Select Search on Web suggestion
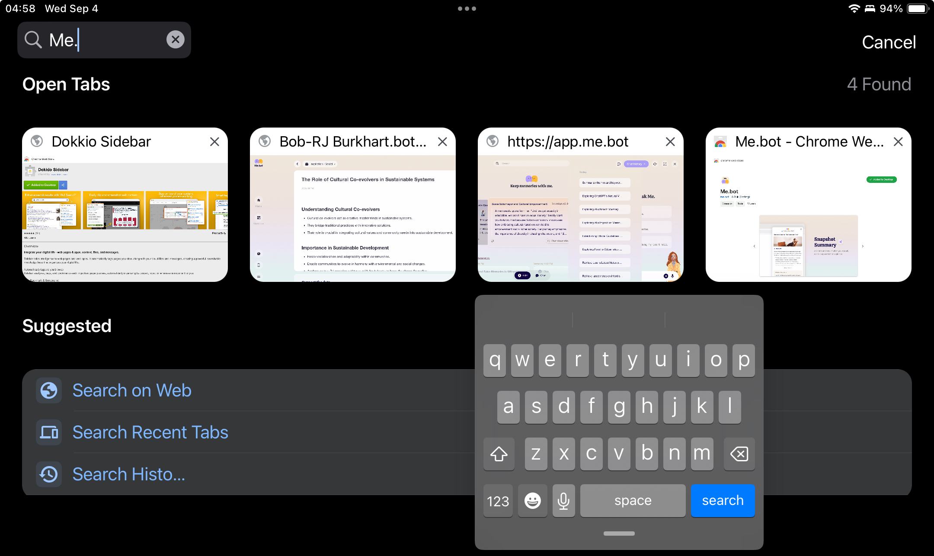934x556 pixels. [131, 390]
